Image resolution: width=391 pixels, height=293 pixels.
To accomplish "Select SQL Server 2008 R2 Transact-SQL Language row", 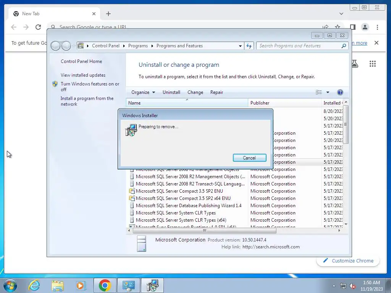I will pyautogui.click(x=190, y=184).
